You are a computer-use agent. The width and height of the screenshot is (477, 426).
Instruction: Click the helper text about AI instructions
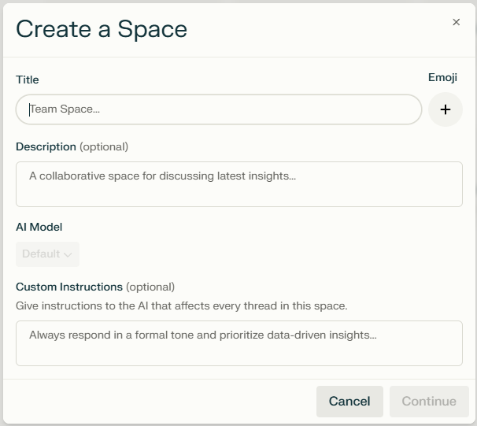click(x=181, y=305)
